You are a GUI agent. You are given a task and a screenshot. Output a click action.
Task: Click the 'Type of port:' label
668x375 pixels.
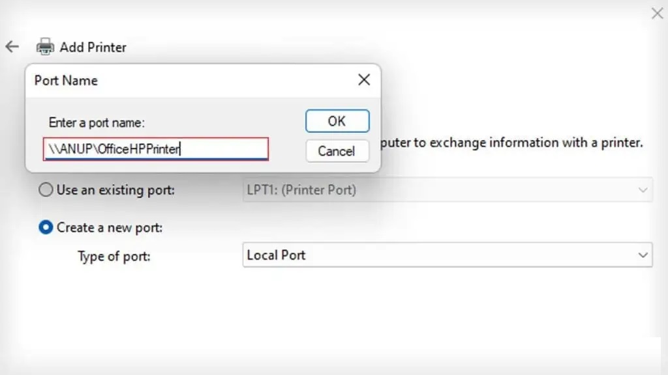pos(114,257)
